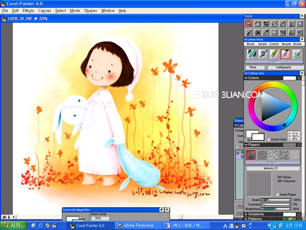The width and height of the screenshot is (306, 230).
Task: Choose the Crop tool
Action: pyautogui.click(x=265, y=24)
